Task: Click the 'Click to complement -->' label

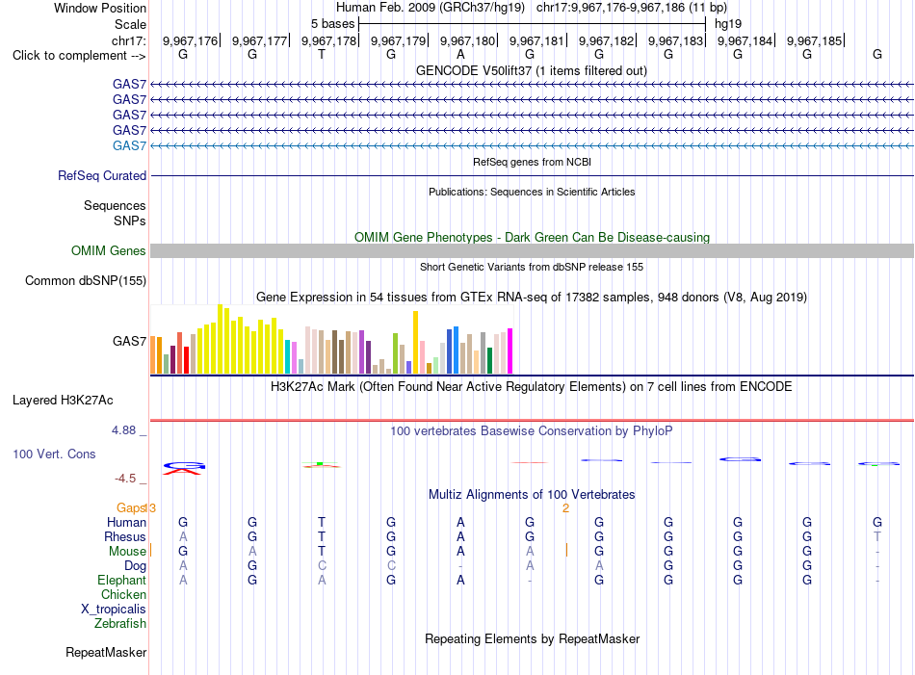Action: pos(79,56)
